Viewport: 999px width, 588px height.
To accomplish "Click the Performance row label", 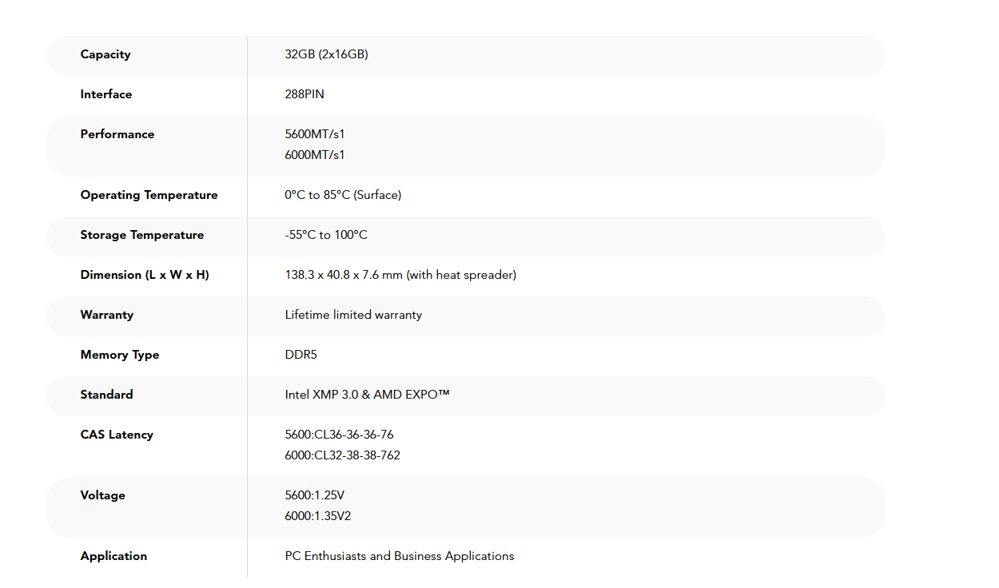I will [x=117, y=134].
